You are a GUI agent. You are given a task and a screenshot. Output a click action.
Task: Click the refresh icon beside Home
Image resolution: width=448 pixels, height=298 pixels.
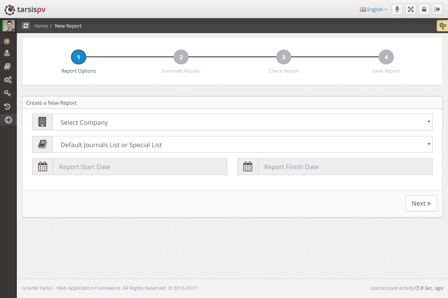tap(26, 26)
